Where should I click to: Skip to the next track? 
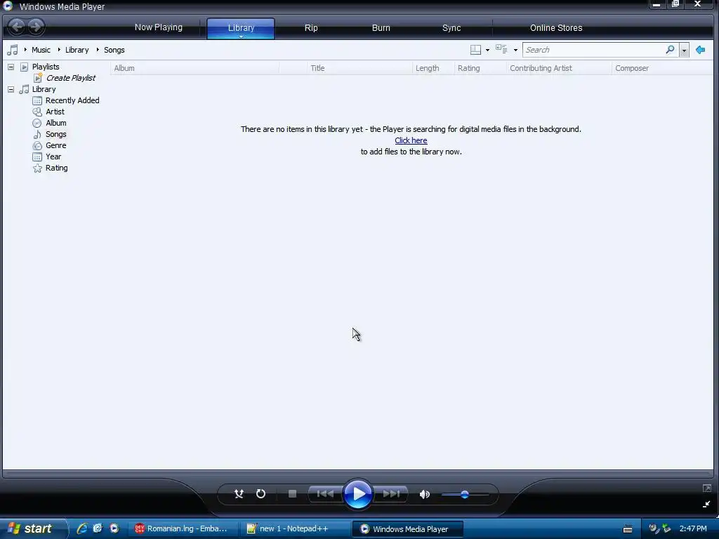point(391,493)
